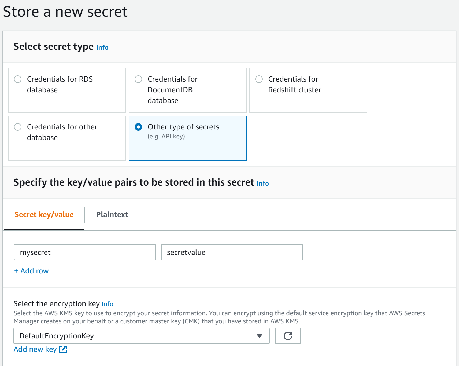Click the secretvalue input field
Screen dimensions: 459x366
point(232,252)
